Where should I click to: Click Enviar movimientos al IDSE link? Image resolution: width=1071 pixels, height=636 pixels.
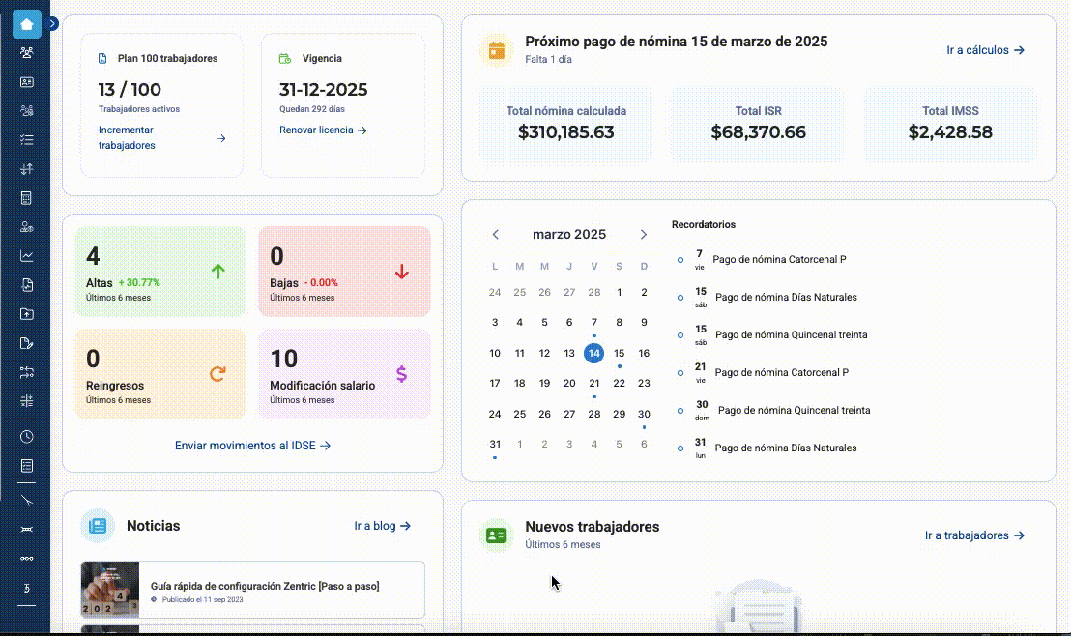point(252,446)
